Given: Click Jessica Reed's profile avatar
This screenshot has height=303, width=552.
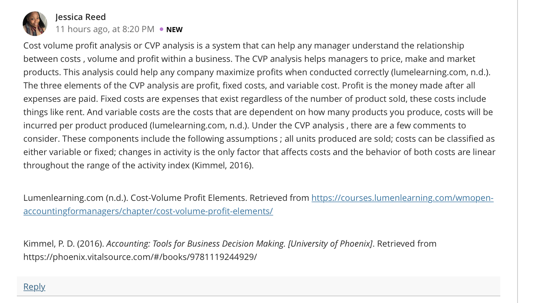Looking at the screenshot, I should 35,23.
